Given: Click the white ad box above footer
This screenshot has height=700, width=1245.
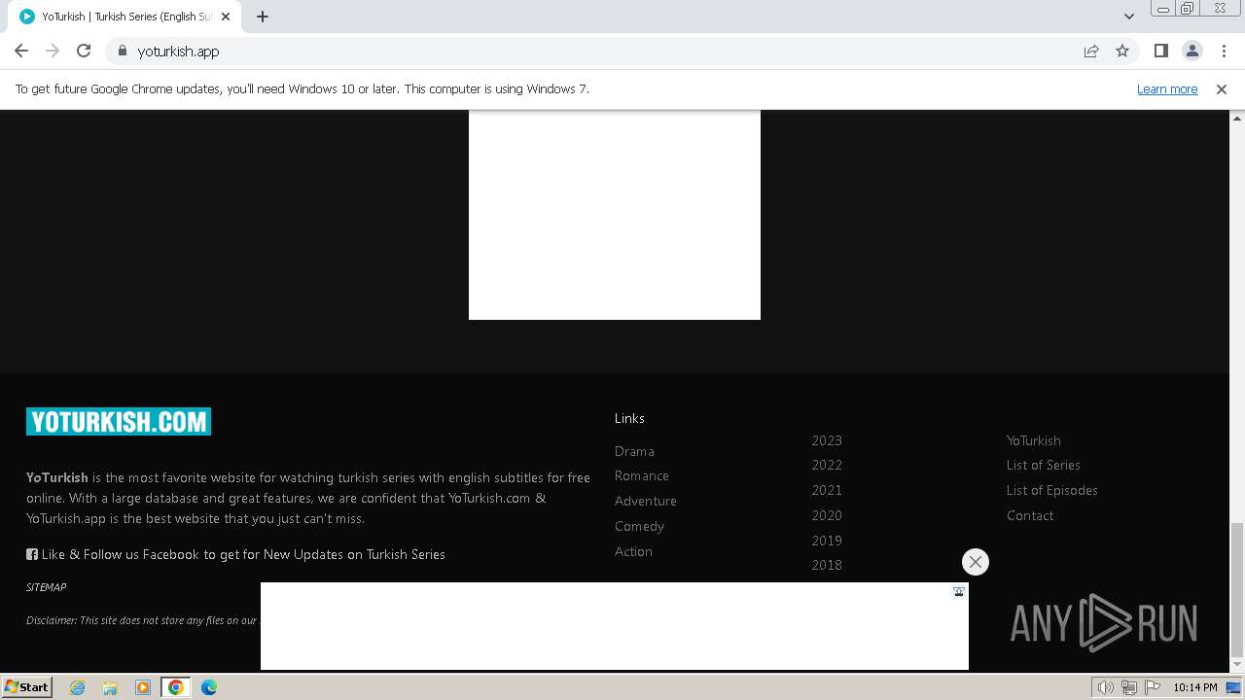Looking at the screenshot, I should (615, 215).
